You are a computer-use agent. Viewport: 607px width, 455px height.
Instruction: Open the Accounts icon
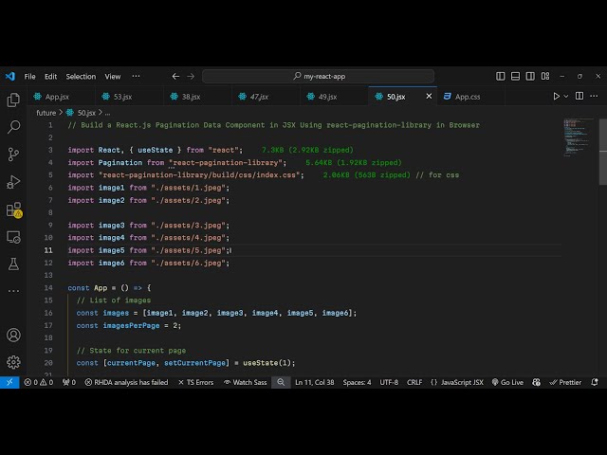[13, 335]
